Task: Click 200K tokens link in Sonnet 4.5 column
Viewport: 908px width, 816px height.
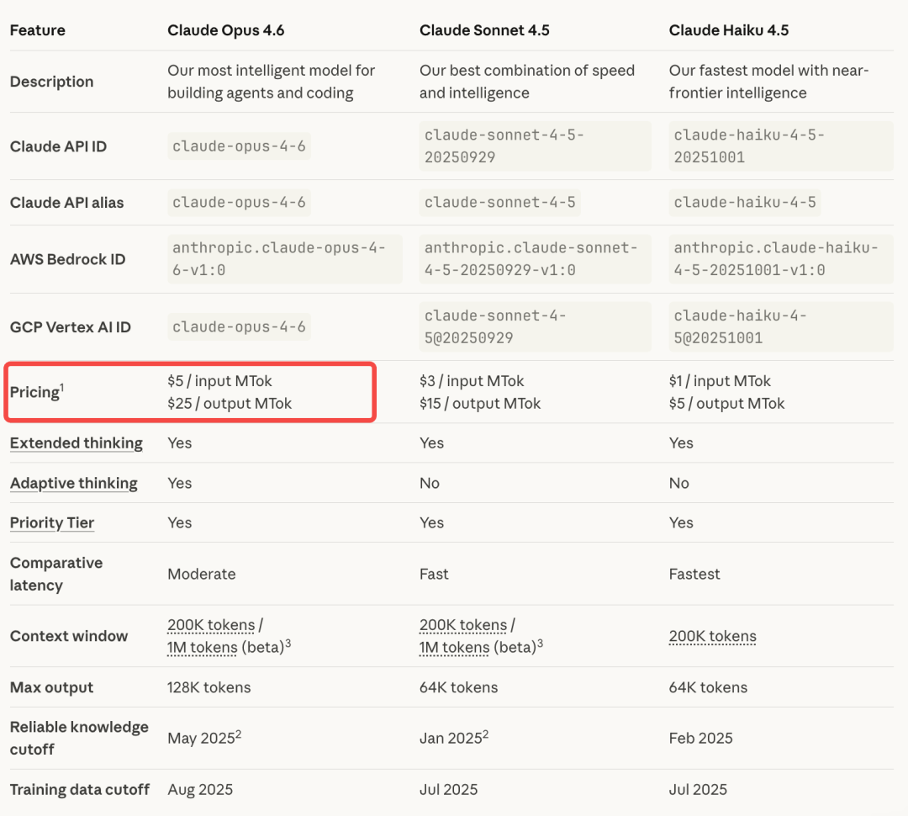Action: (x=463, y=625)
